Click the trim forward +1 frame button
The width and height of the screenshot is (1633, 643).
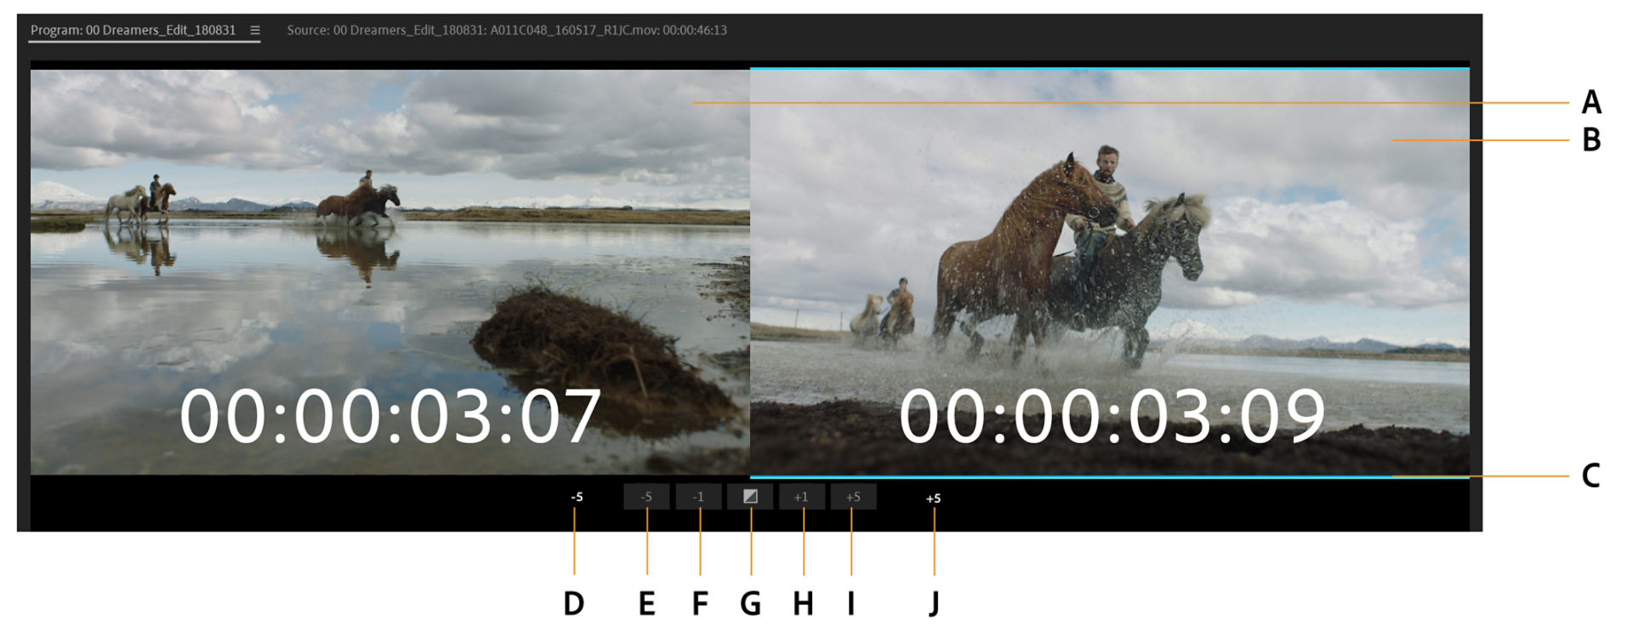pyautogui.click(x=801, y=497)
